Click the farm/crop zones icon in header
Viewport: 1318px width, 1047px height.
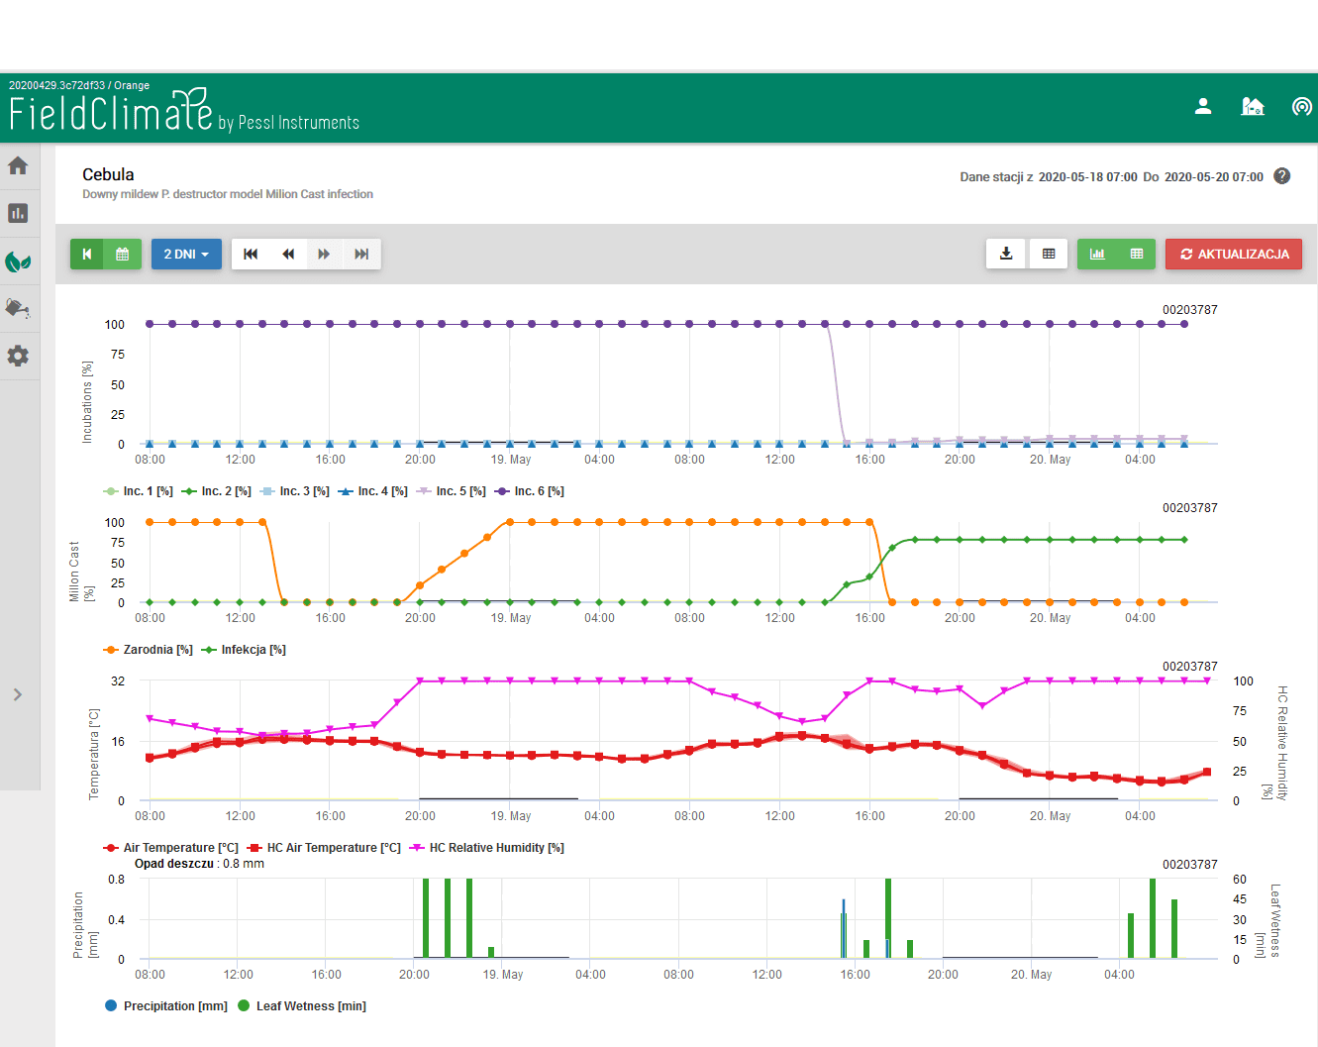point(1253,107)
